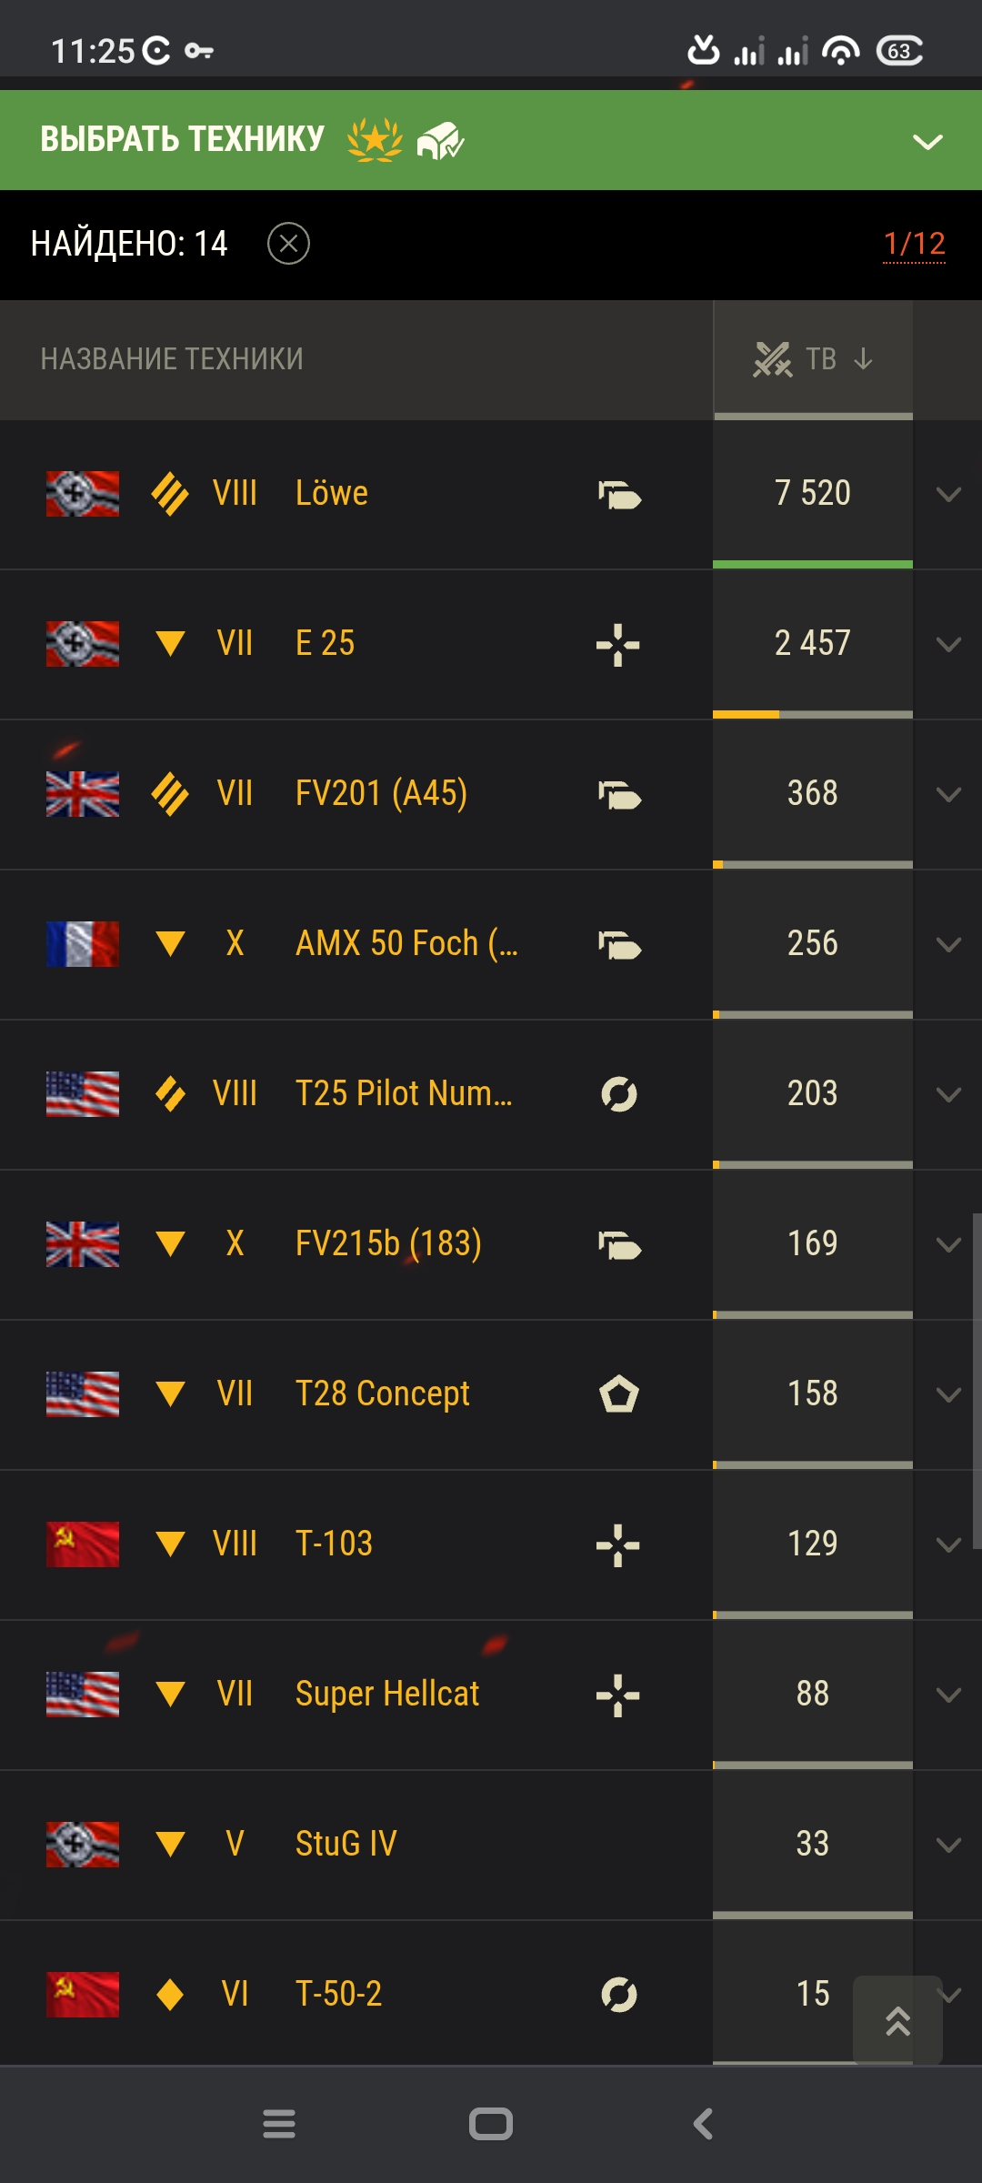Tap the garage checkmark filter icon
Viewport: 982px width, 2183px height.
point(440,140)
